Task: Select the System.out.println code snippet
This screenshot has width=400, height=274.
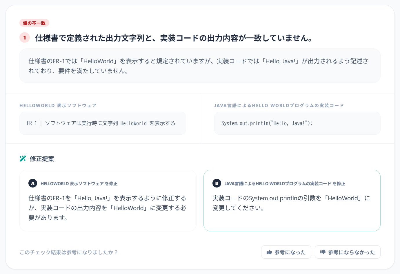Action: point(297,123)
